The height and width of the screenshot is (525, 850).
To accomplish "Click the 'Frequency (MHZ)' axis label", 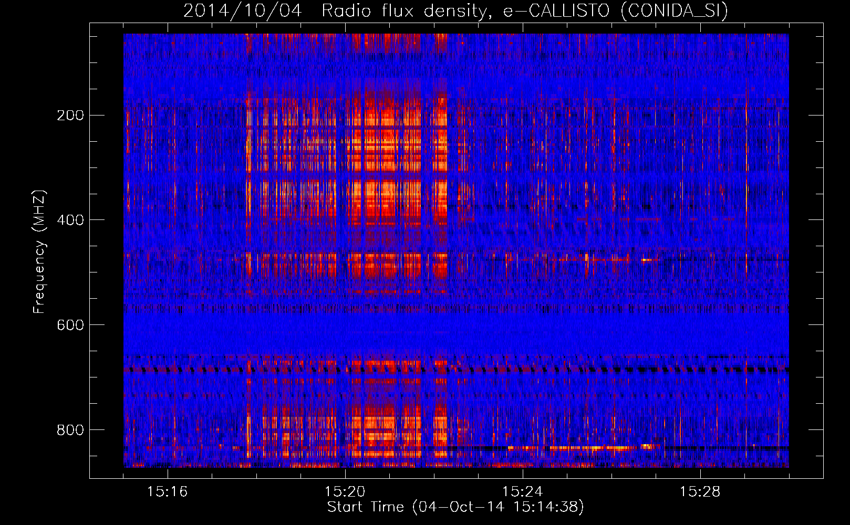I will coord(39,251).
